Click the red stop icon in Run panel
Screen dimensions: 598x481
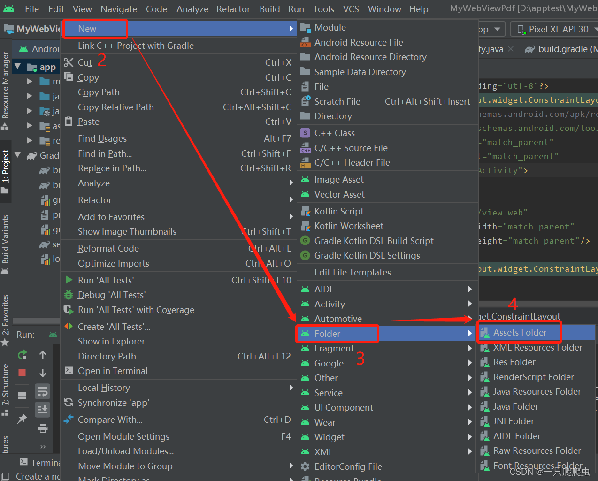pos(22,373)
